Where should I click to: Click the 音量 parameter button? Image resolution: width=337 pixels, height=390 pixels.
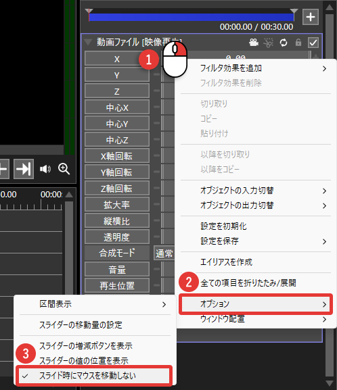coord(117,269)
